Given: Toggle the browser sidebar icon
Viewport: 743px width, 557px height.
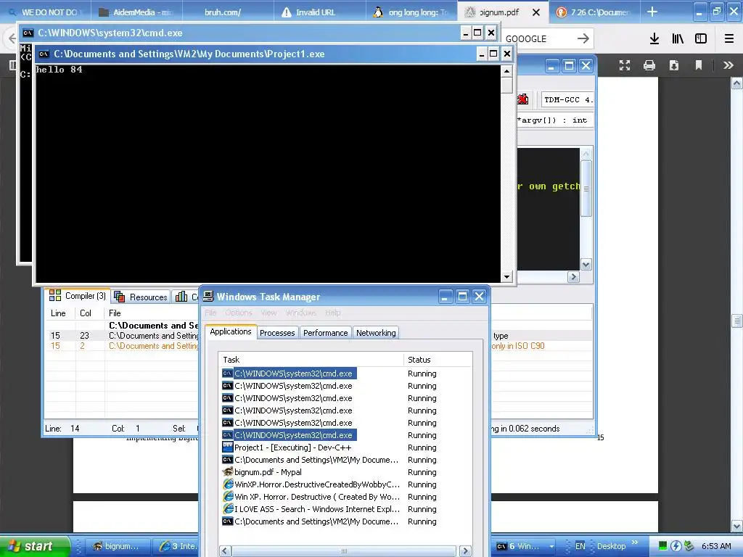Looking at the screenshot, I should [701, 38].
